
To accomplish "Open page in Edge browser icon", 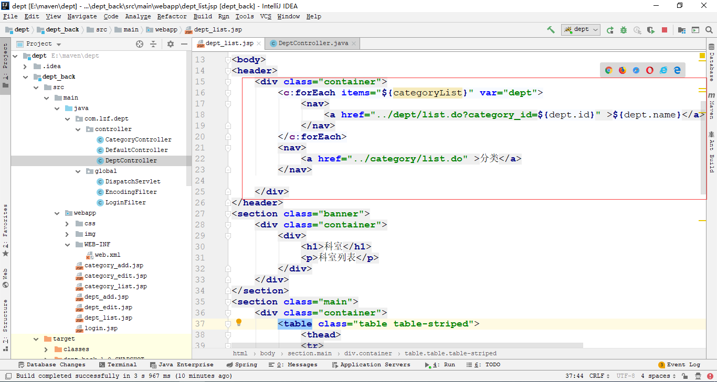I will point(677,70).
